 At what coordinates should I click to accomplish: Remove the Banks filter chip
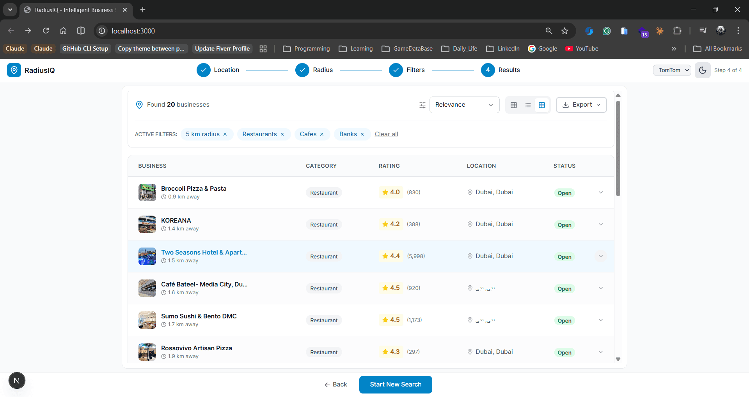[362, 134]
